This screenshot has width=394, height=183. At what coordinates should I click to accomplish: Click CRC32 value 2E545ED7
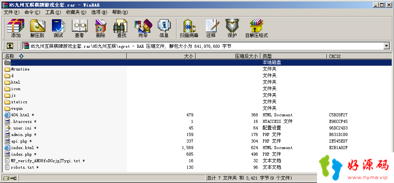[x=338, y=141]
